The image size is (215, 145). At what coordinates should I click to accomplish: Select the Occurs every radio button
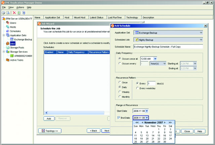(x=120, y=63)
